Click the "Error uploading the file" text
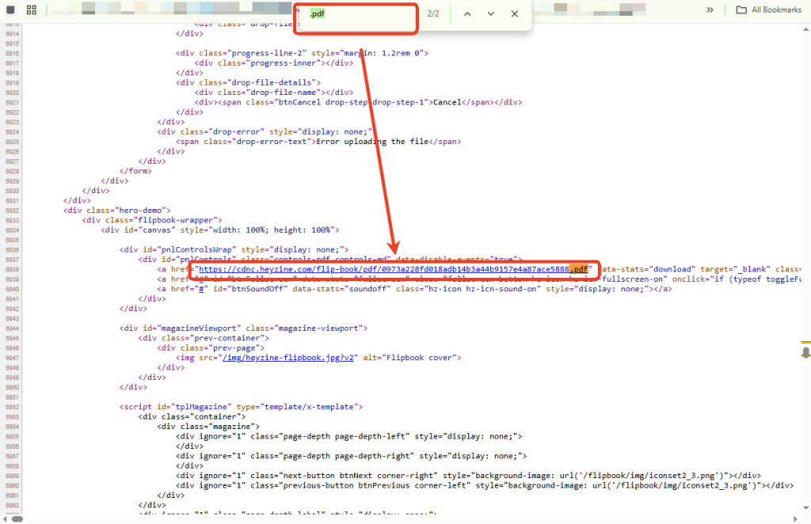 [x=372, y=142]
